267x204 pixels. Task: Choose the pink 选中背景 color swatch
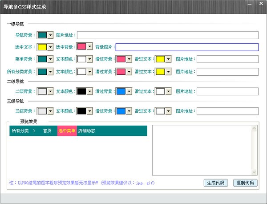(x=82, y=46)
